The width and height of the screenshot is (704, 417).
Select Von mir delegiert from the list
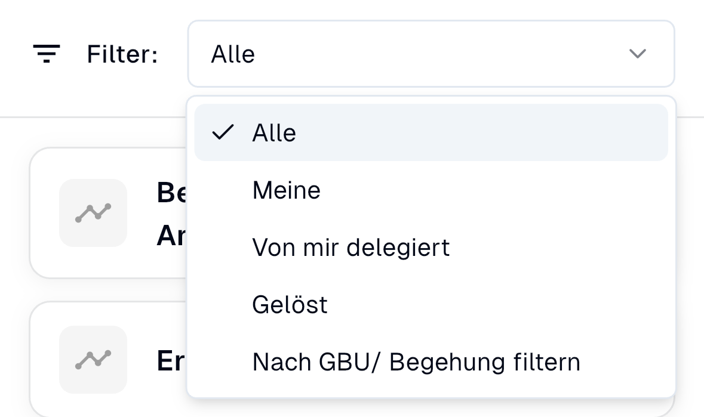pos(351,248)
